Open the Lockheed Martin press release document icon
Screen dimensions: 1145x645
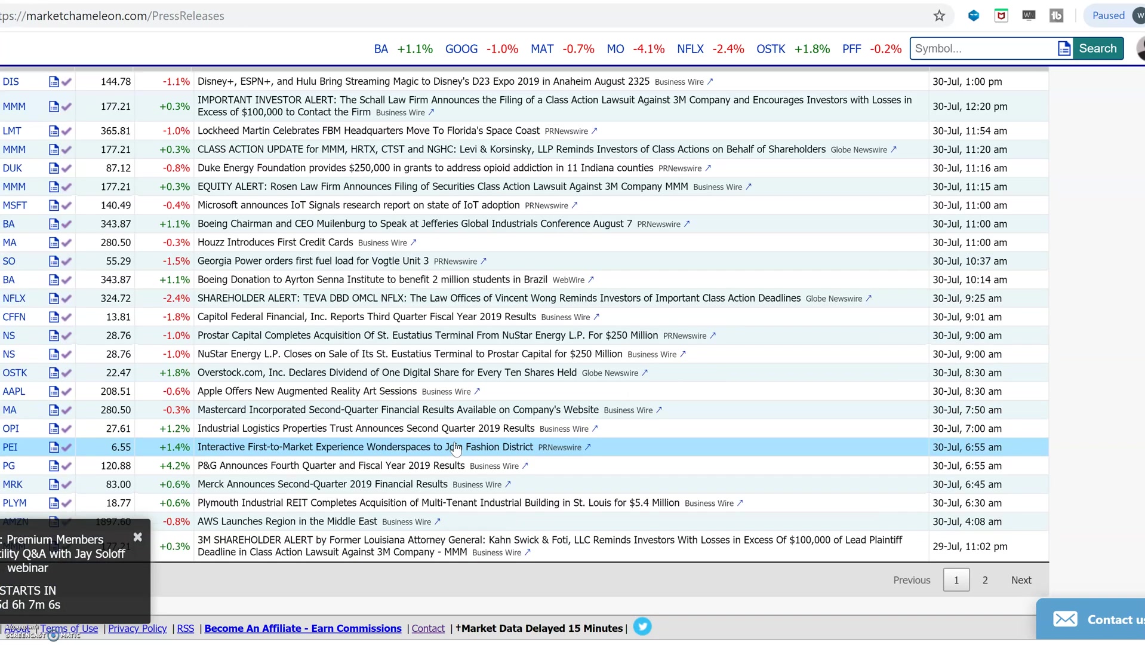[55, 130]
